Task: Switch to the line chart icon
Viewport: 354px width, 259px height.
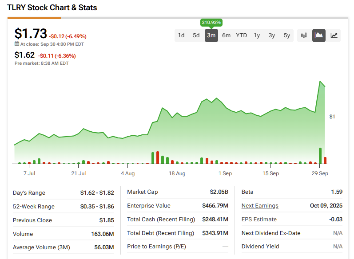Action: 334,35
